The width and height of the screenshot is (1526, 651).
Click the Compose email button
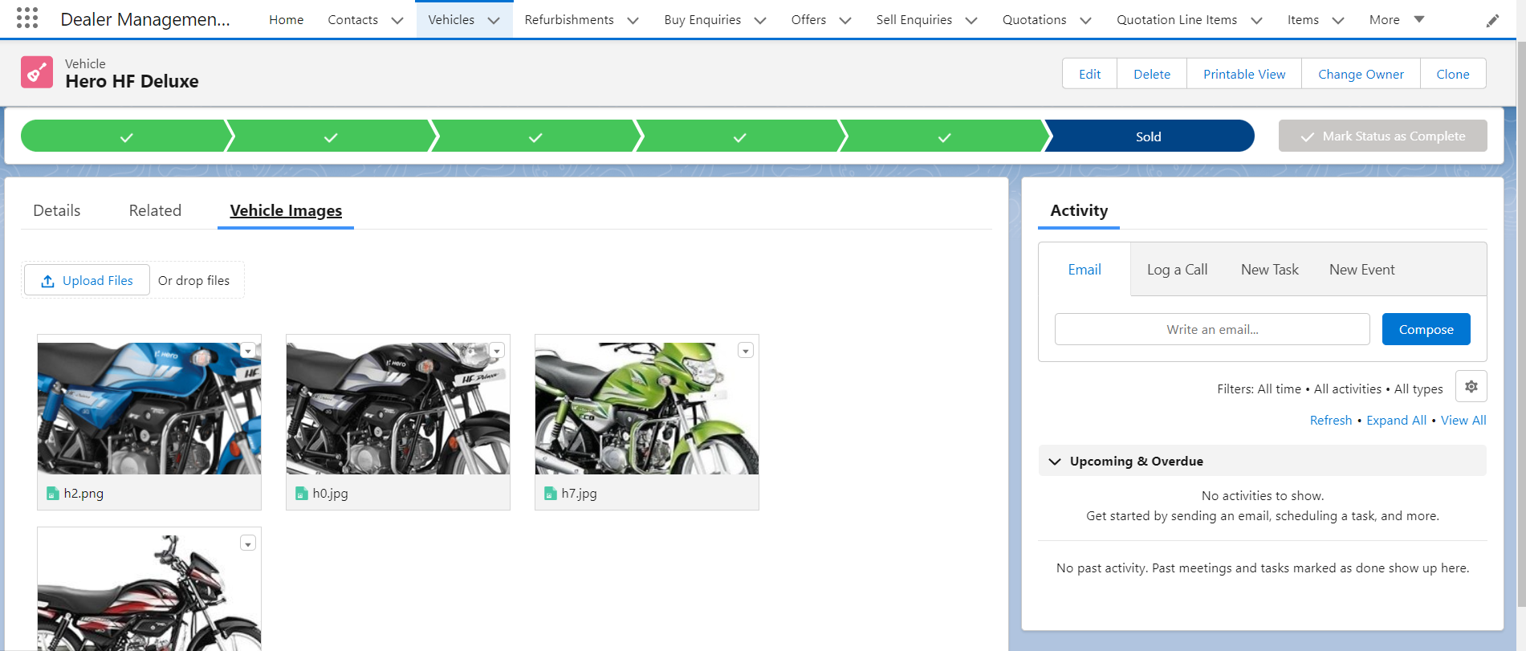pyautogui.click(x=1426, y=329)
